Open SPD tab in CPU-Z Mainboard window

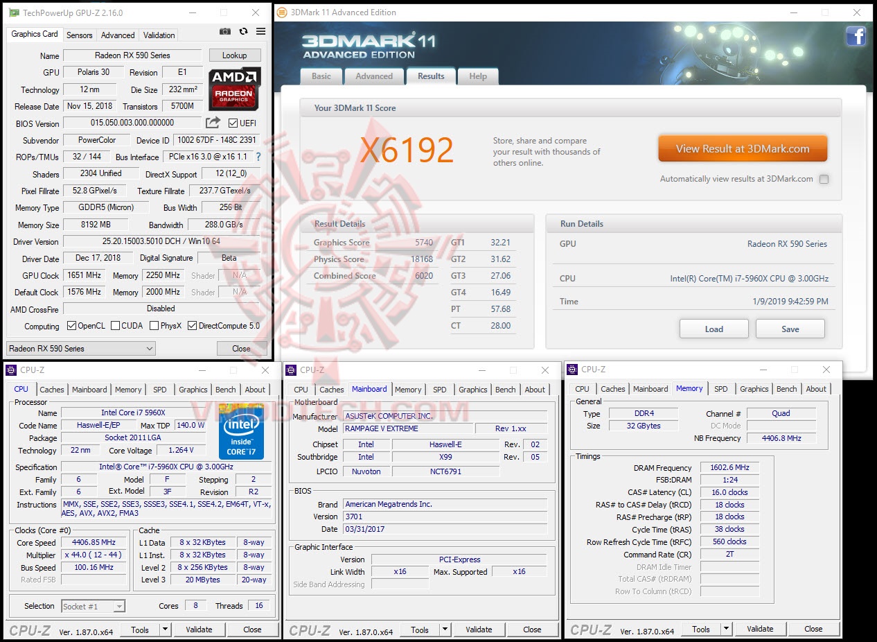pos(440,390)
